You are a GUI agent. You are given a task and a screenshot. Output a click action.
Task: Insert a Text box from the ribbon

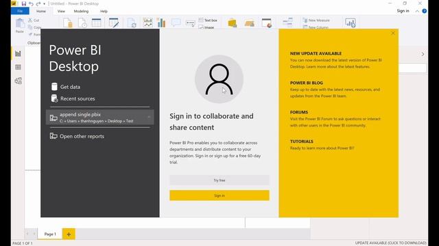208,20
